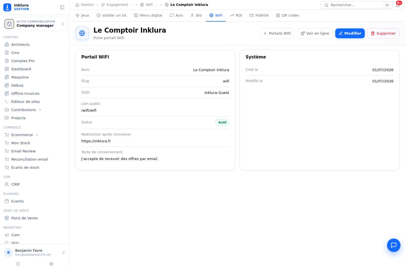The height and width of the screenshot is (270, 405).
Task: Go to the Avis tab
Action: click(176, 15)
